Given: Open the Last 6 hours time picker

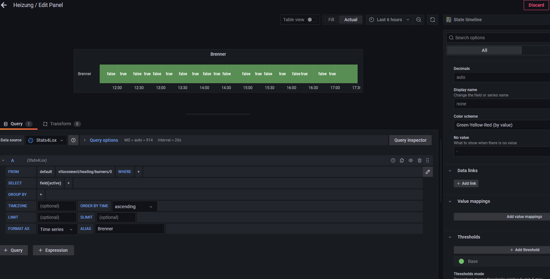Looking at the screenshot, I should coord(389,20).
